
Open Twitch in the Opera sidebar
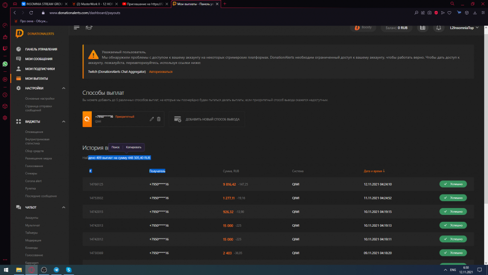click(x=5, y=48)
